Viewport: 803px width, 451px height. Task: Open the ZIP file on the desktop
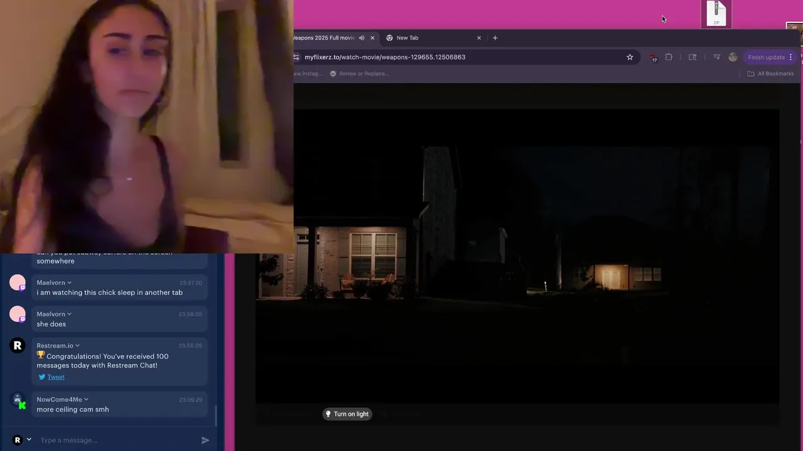pyautogui.click(x=716, y=14)
